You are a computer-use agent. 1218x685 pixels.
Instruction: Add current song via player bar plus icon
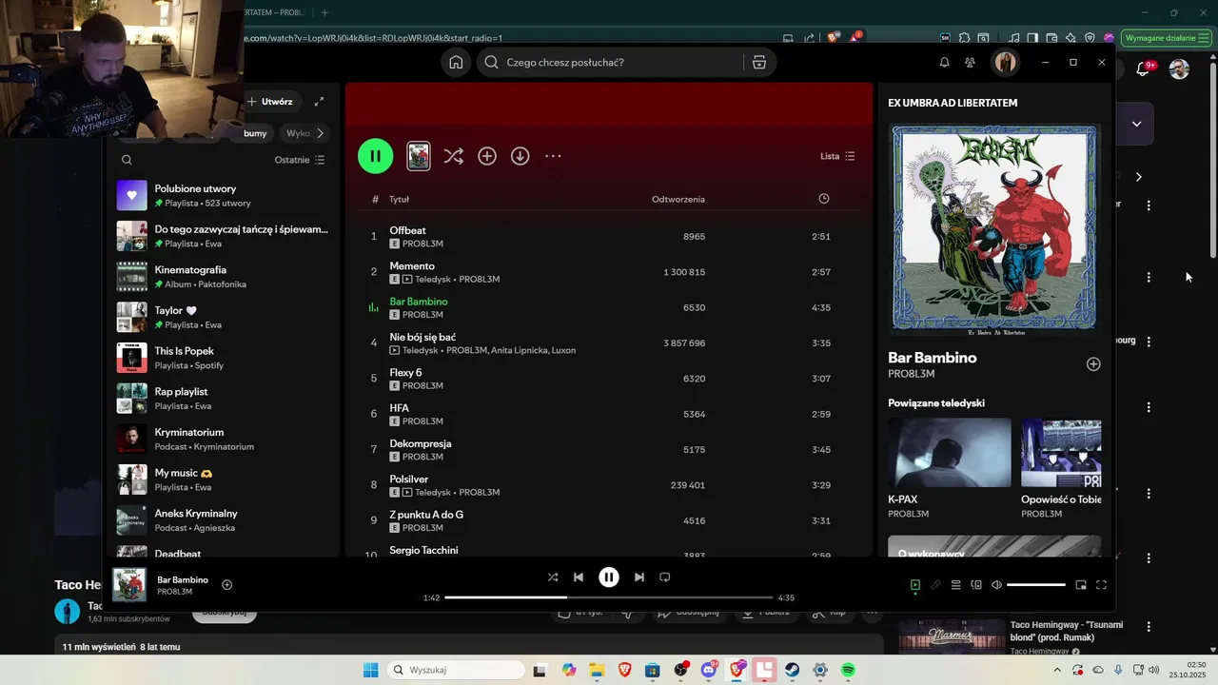(226, 585)
